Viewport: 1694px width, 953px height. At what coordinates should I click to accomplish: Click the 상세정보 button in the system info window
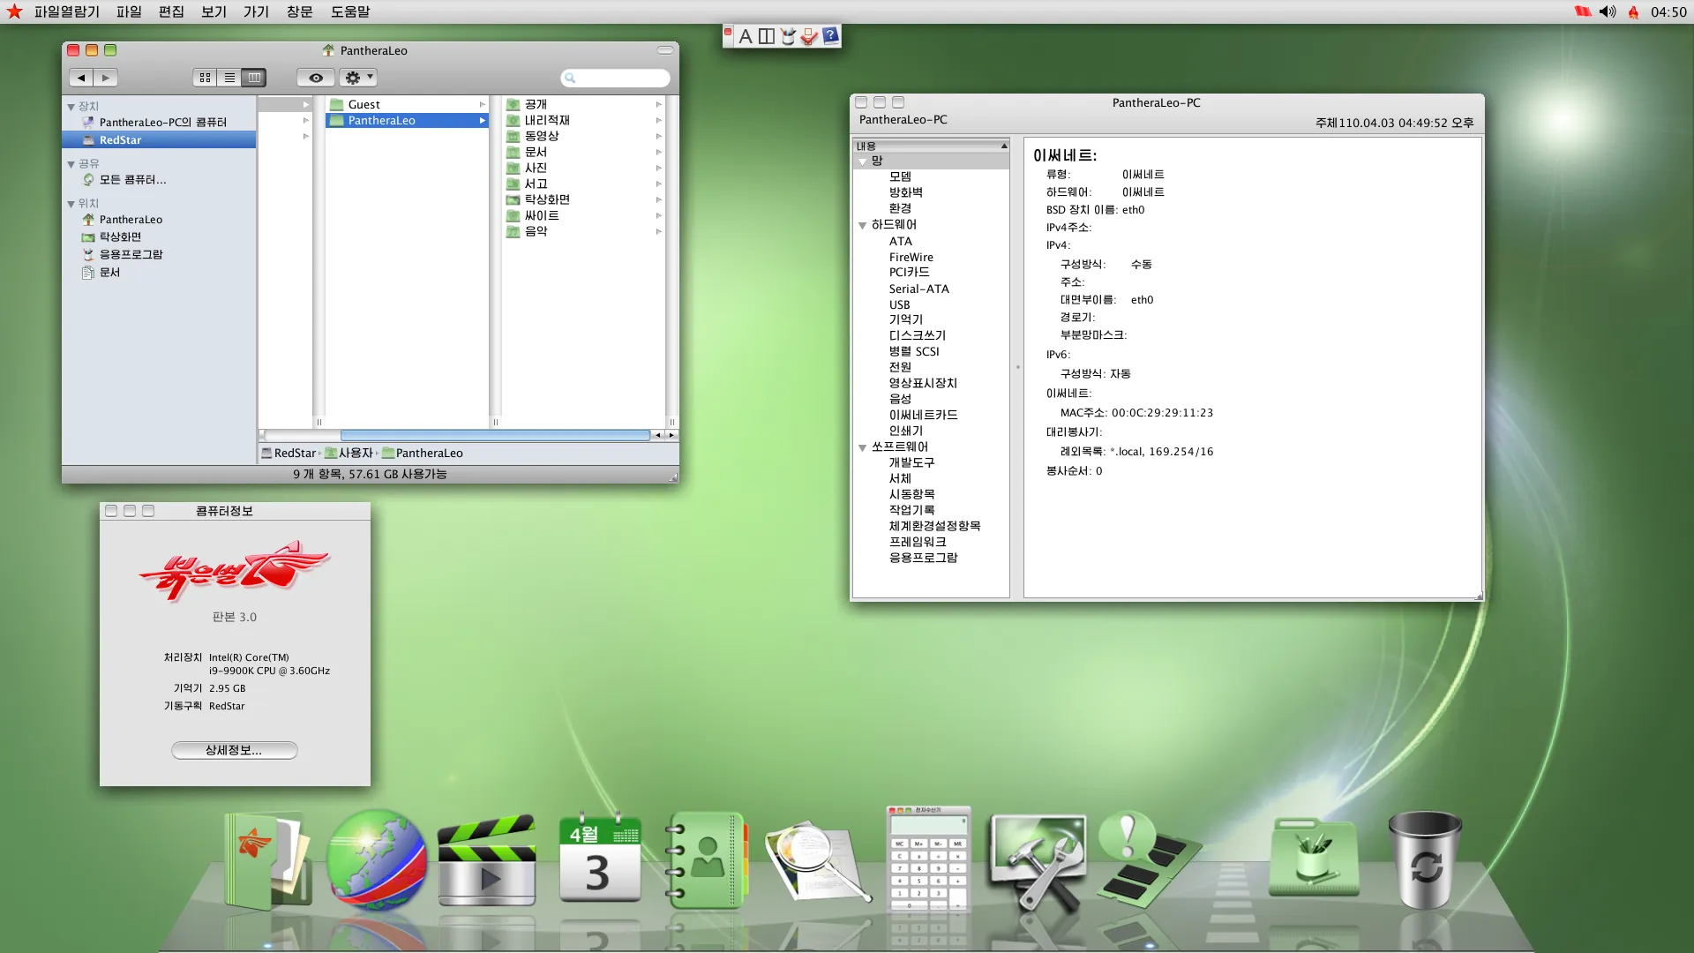(x=234, y=750)
